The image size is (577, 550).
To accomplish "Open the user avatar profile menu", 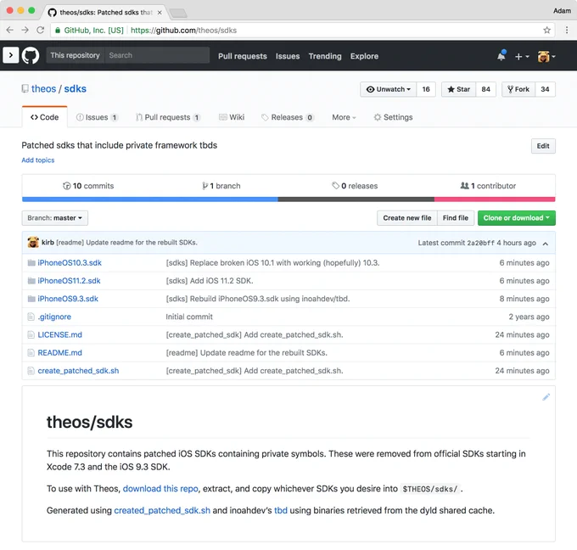I will (x=546, y=56).
